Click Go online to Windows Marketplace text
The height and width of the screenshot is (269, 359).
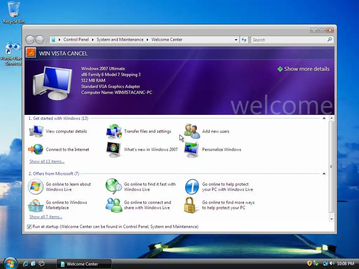(66, 205)
